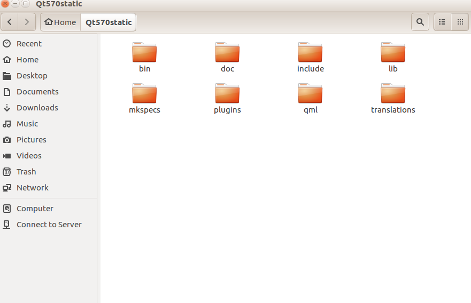
Task: Open Trash in the sidebar
Action: [x=48, y=172]
